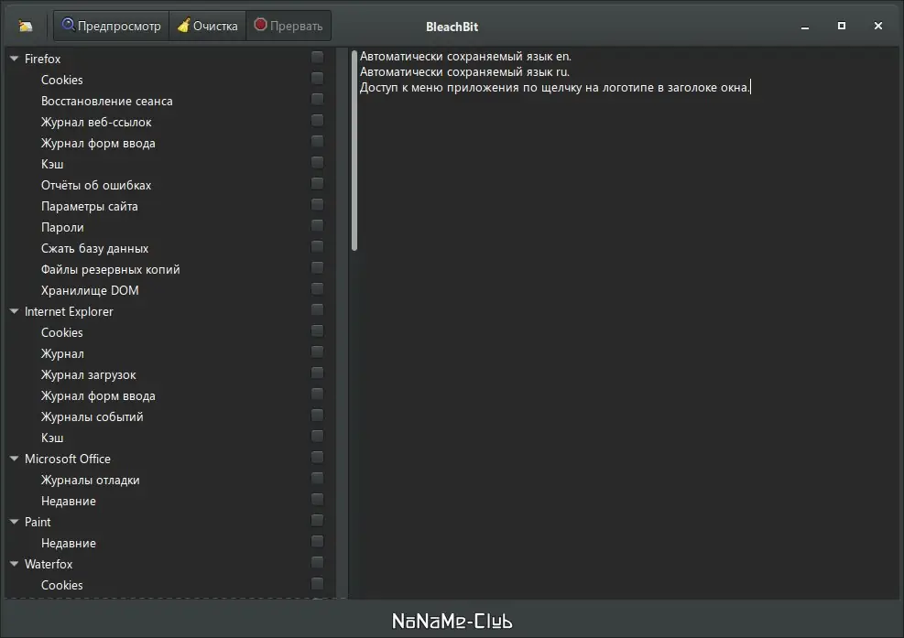Enable Firefox Cookies checkbox

317,78
